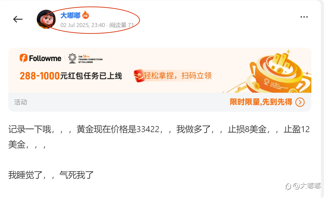Open the Followme logo on the banner
Image resolution: width=324 pixels, height=198 pixels.
[41, 58]
